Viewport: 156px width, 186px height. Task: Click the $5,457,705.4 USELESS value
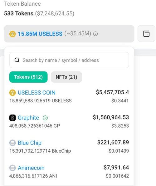click(x=112, y=92)
